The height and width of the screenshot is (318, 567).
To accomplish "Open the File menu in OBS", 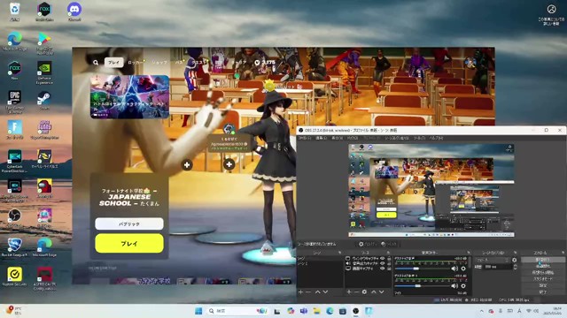I will pos(303,138).
